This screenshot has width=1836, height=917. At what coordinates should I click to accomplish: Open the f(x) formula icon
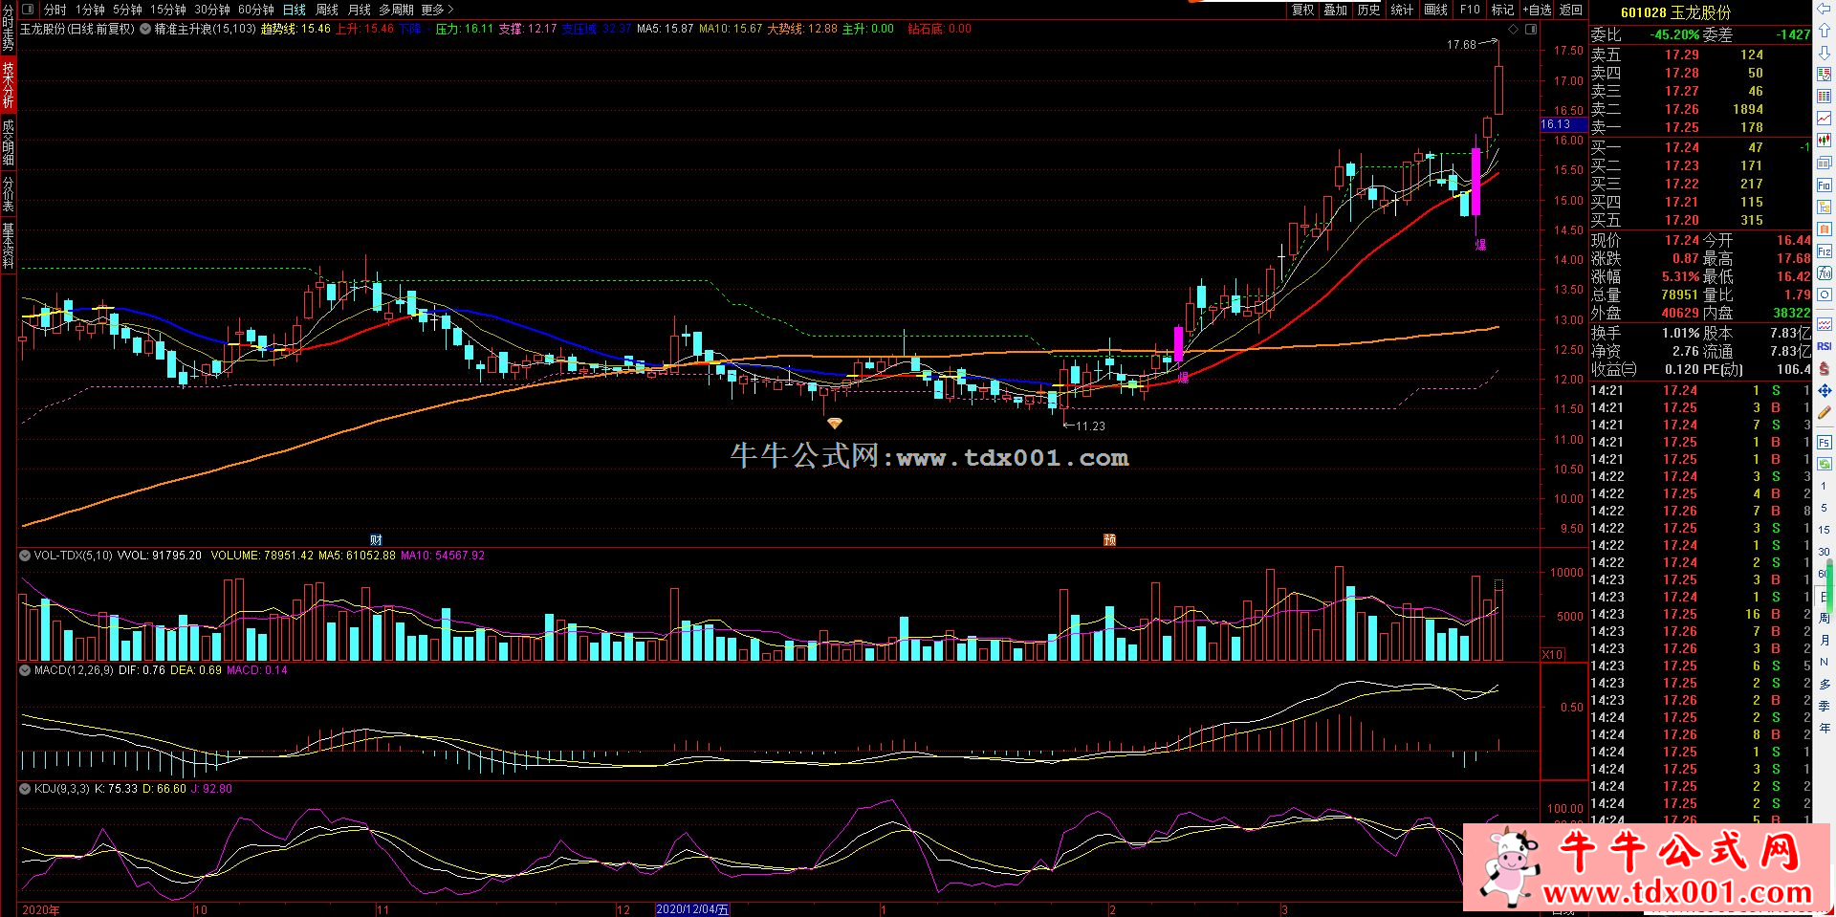point(1825,273)
